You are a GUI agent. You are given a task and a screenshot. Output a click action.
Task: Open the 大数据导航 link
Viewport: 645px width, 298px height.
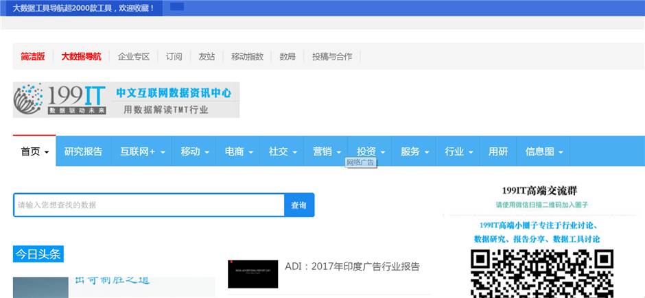[x=81, y=57]
